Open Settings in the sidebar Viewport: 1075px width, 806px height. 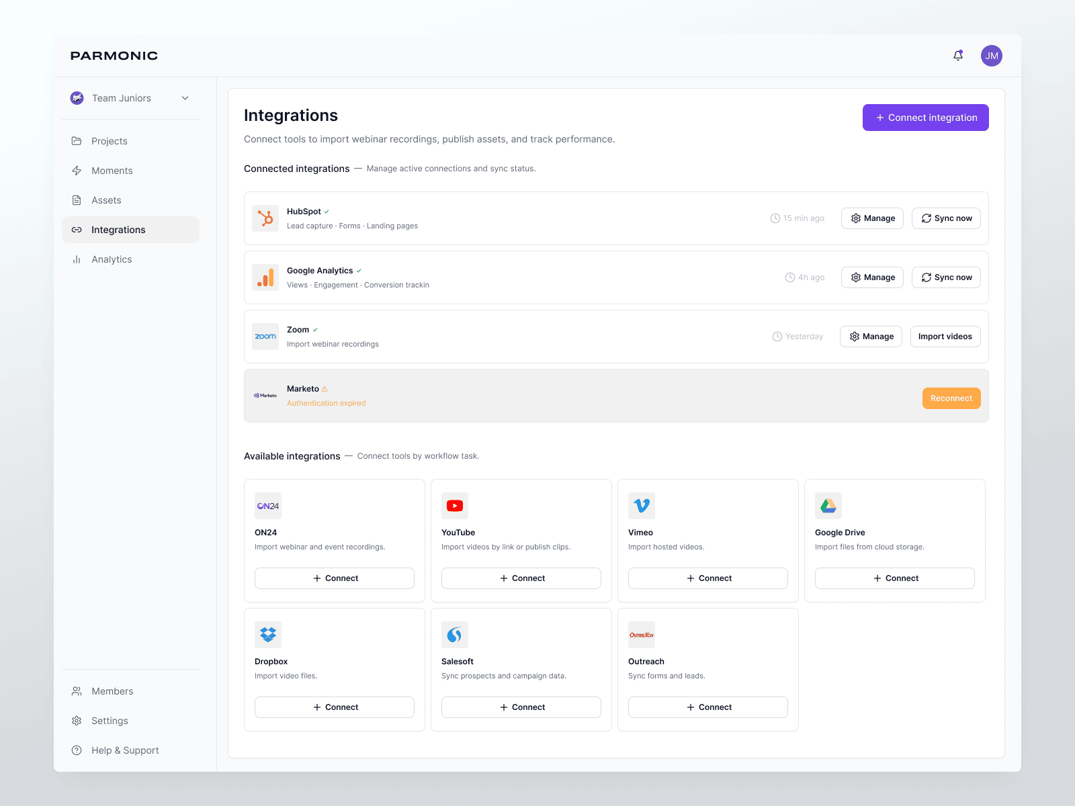[131, 721]
